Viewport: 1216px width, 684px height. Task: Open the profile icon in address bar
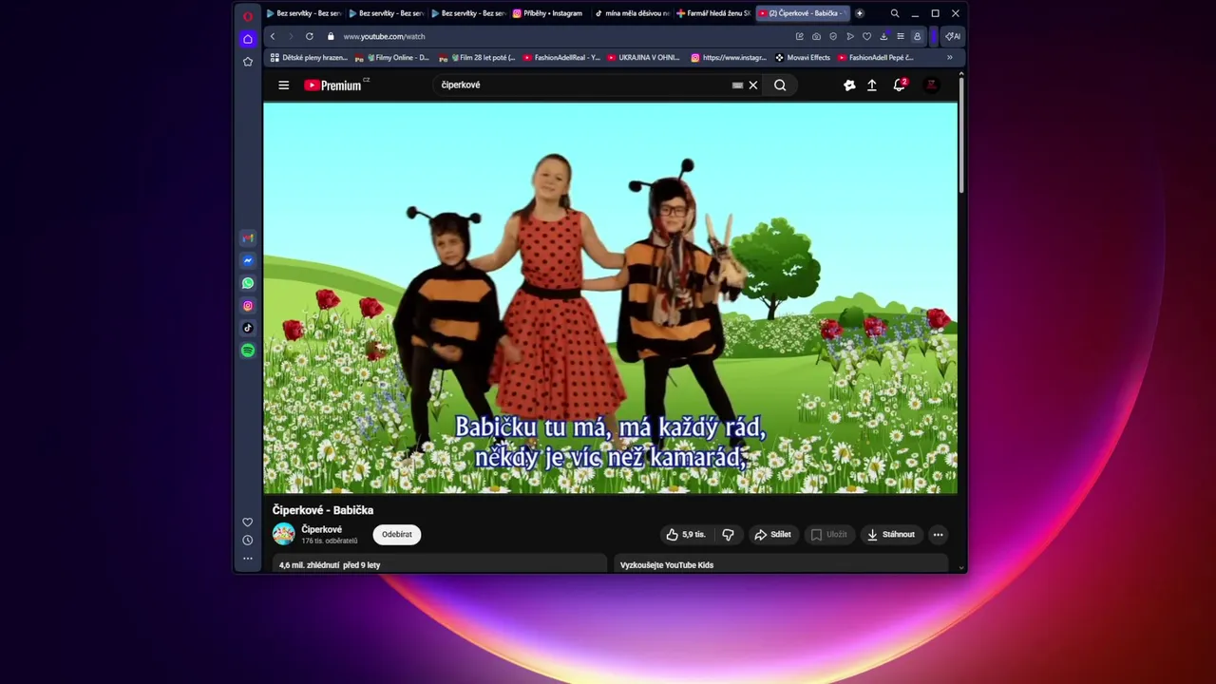pyautogui.click(x=917, y=36)
